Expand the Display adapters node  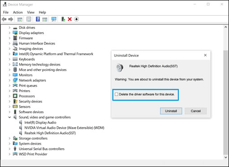coord(9,33)
